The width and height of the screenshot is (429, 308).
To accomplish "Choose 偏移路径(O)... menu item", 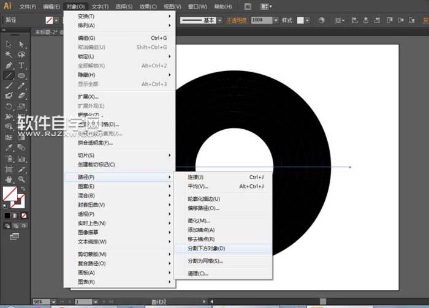I will click(223, 208).
